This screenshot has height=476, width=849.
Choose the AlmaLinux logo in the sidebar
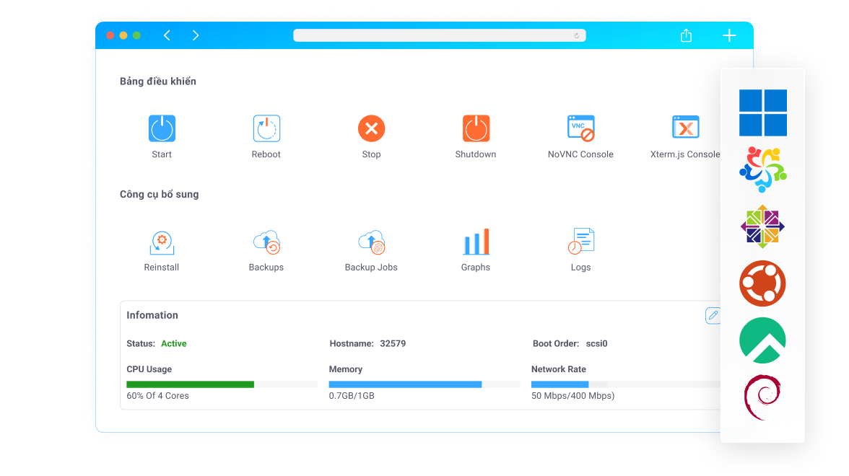pos(762,169)
